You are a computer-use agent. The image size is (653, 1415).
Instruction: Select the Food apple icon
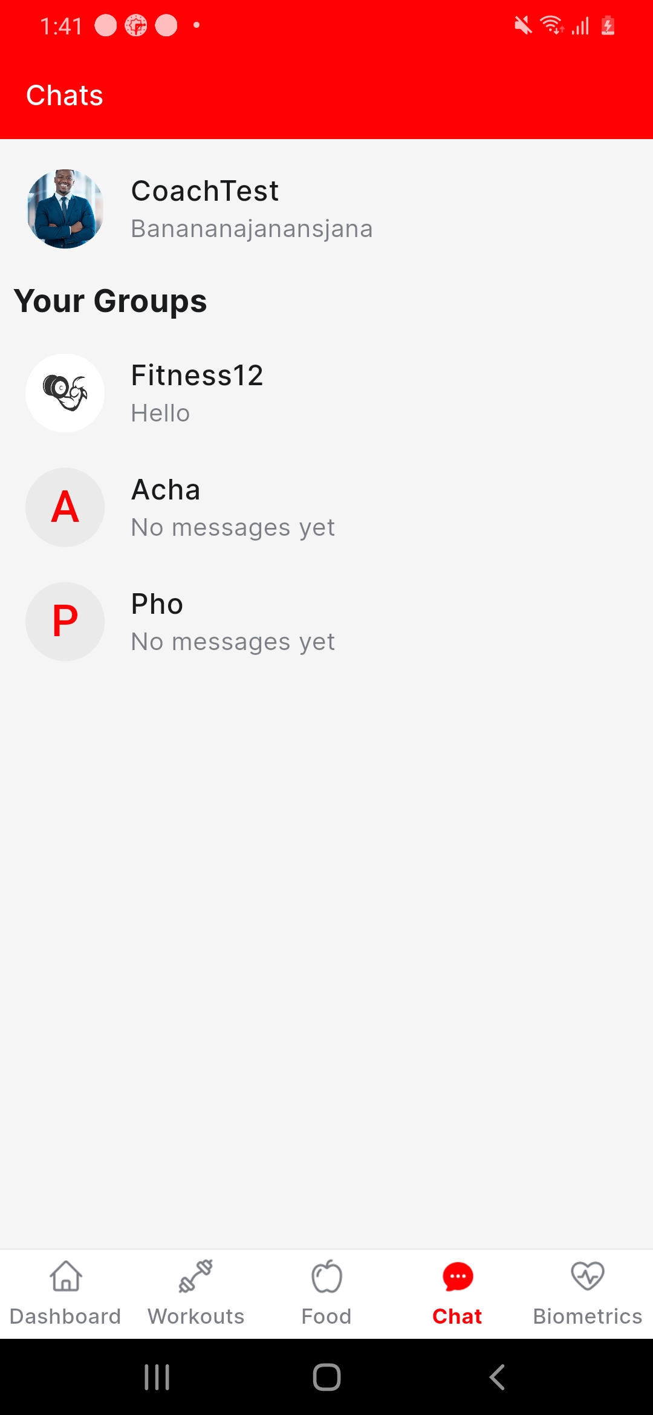[326, 1276]
